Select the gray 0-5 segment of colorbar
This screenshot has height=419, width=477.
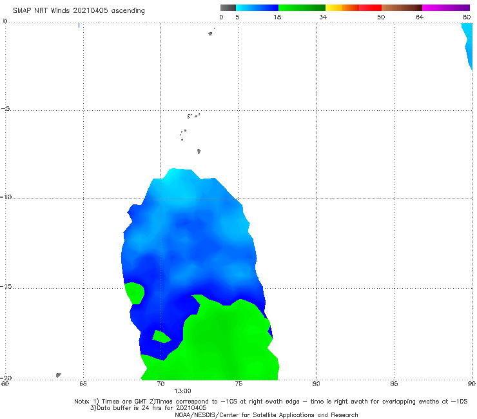pos(228,8)
